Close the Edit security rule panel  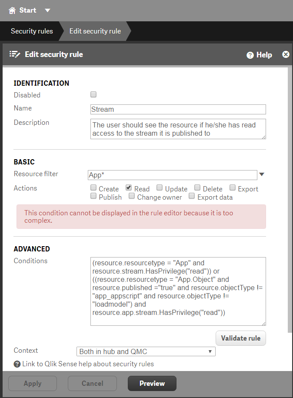coord(286,54)
